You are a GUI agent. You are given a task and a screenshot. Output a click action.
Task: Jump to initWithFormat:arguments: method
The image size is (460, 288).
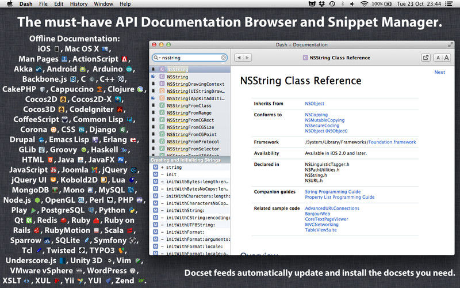click(x=190, y=239)
